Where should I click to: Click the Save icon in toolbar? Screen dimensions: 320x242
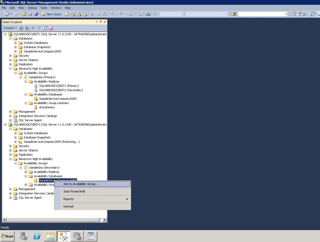pos(30,14)
